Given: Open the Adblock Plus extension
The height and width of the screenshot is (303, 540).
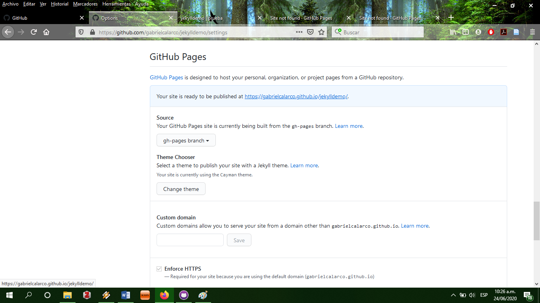Looking at the screenshot, I should pos(491,32).
